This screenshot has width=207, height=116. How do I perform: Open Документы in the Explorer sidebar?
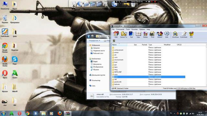tap(97, 64)
